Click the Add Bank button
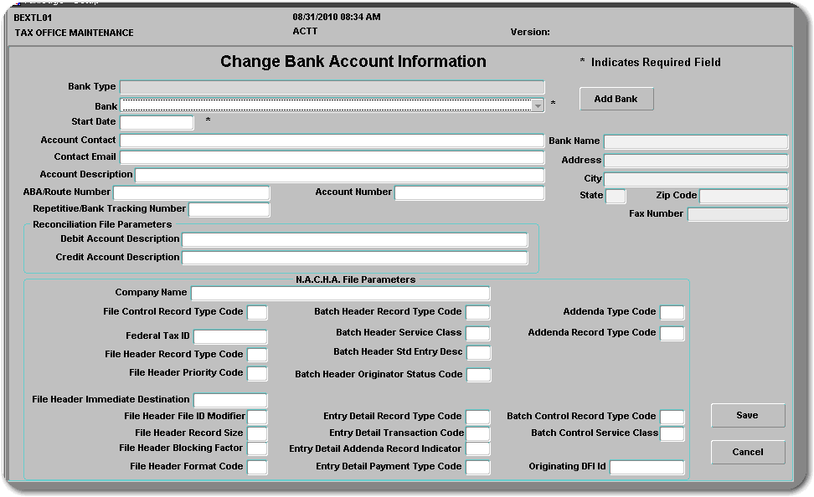Viewport: 814px width, 497px height. point(616,99)
